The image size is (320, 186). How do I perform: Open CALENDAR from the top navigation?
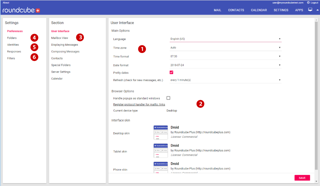259,10
